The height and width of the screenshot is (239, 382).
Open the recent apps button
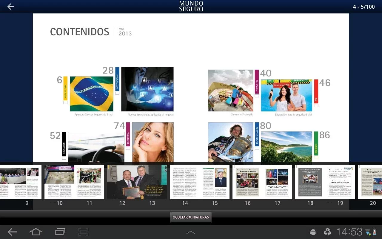(60, 232)
